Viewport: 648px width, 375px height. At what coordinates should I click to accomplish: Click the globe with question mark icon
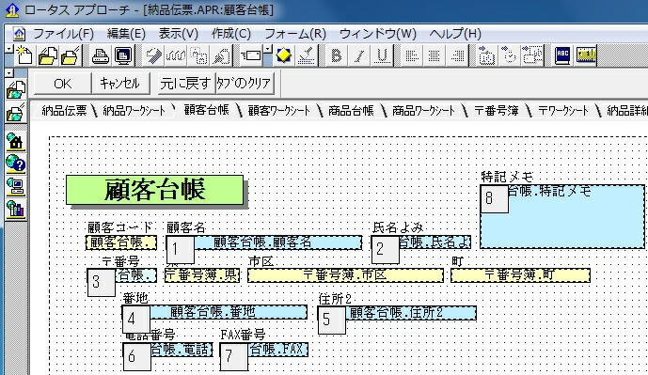[x=16, y=164]
